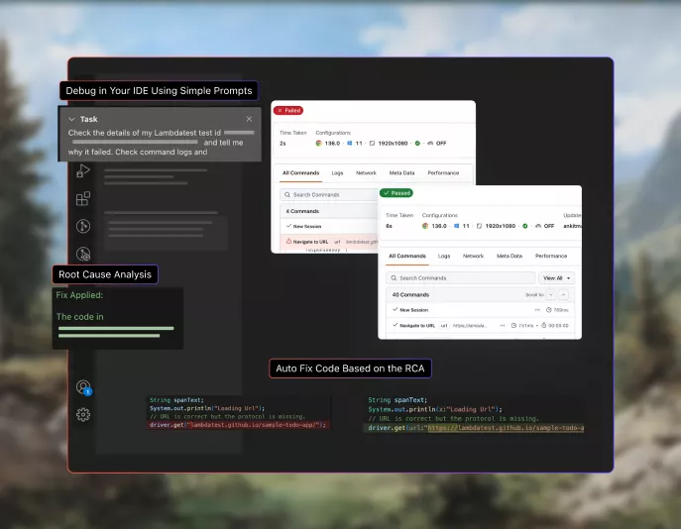Open more options on passed Navigate to URL row
Image resolution: width=681 pixels, height=529 pixels.
click(x=503, y=325)
